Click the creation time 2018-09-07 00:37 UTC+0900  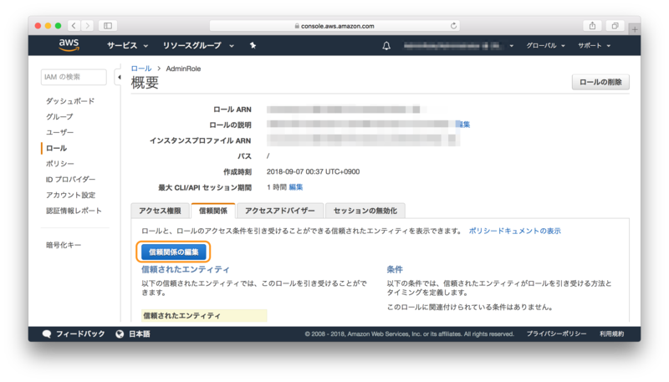[313, 172]
